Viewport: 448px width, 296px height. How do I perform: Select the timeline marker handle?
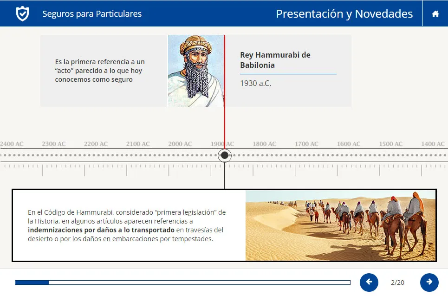pos(225,155)
